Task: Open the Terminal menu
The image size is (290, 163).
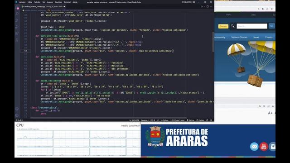Action: [67, 2]
